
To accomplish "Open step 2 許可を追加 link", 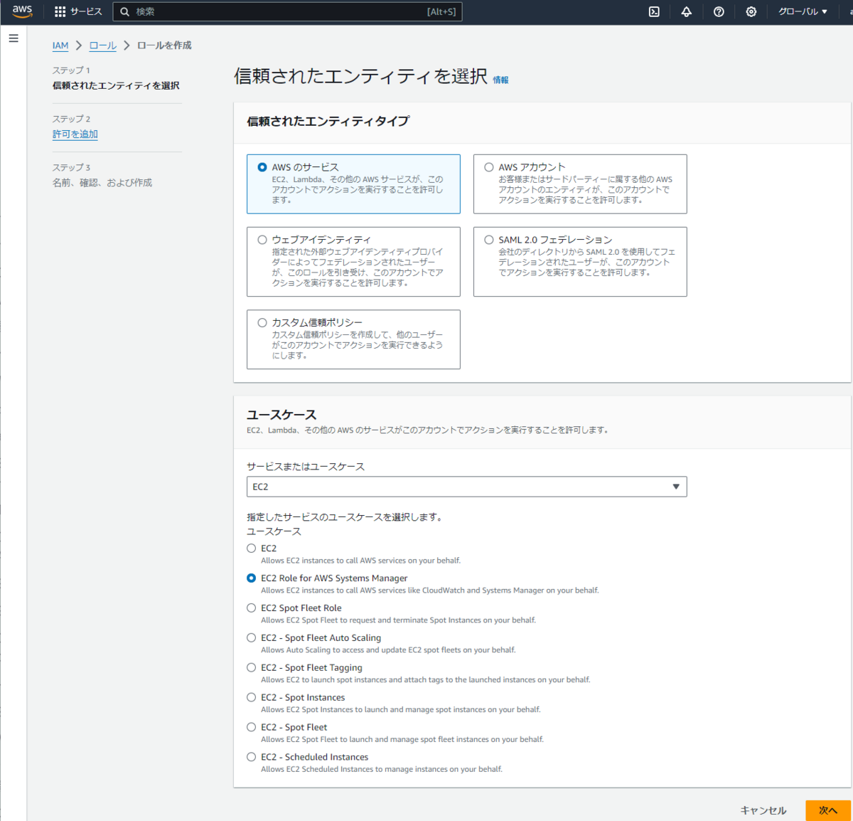I will point(75,134).
